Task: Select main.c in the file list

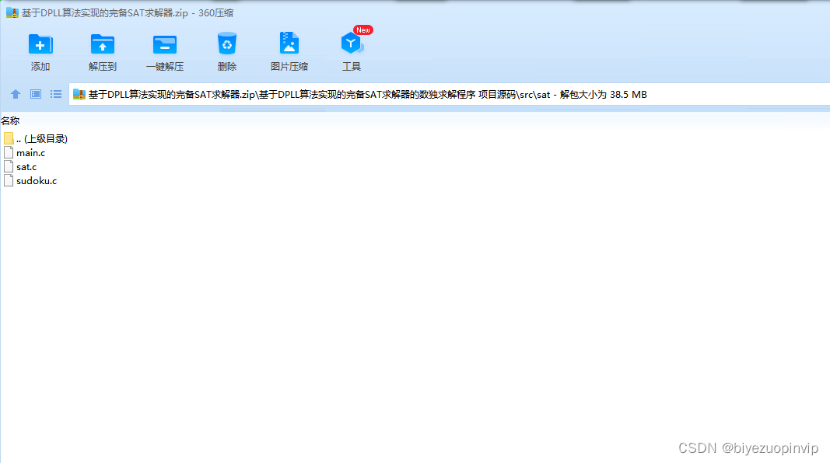Action: tap(30, 152)
